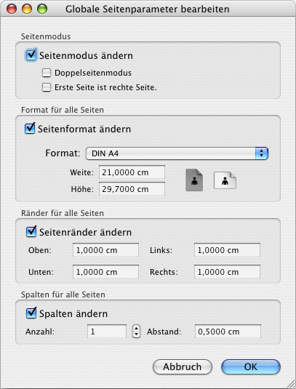The image size is (296, 389).
Task: Select the landscape orientation page icon
Action: [x=225, y=180]
